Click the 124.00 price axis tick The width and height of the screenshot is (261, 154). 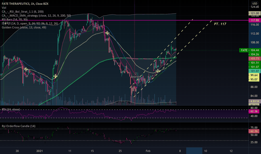coord(255,7)
